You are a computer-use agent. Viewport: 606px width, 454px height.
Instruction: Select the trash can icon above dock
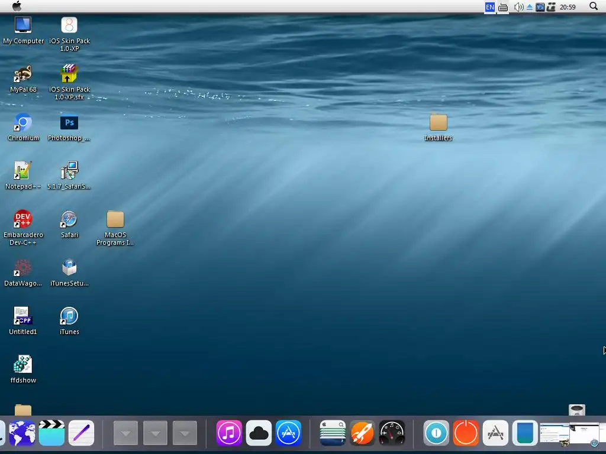[577, 410]
